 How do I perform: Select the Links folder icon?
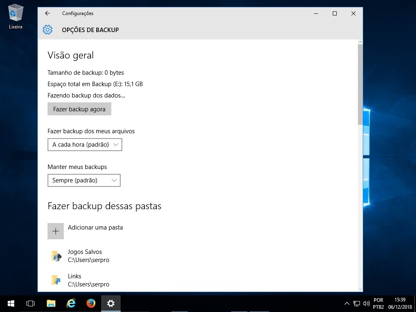pos(56,280)
